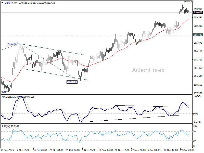Select the 199.040 support label box
This screenshot has width=204, height=153.
coord(71,82)
